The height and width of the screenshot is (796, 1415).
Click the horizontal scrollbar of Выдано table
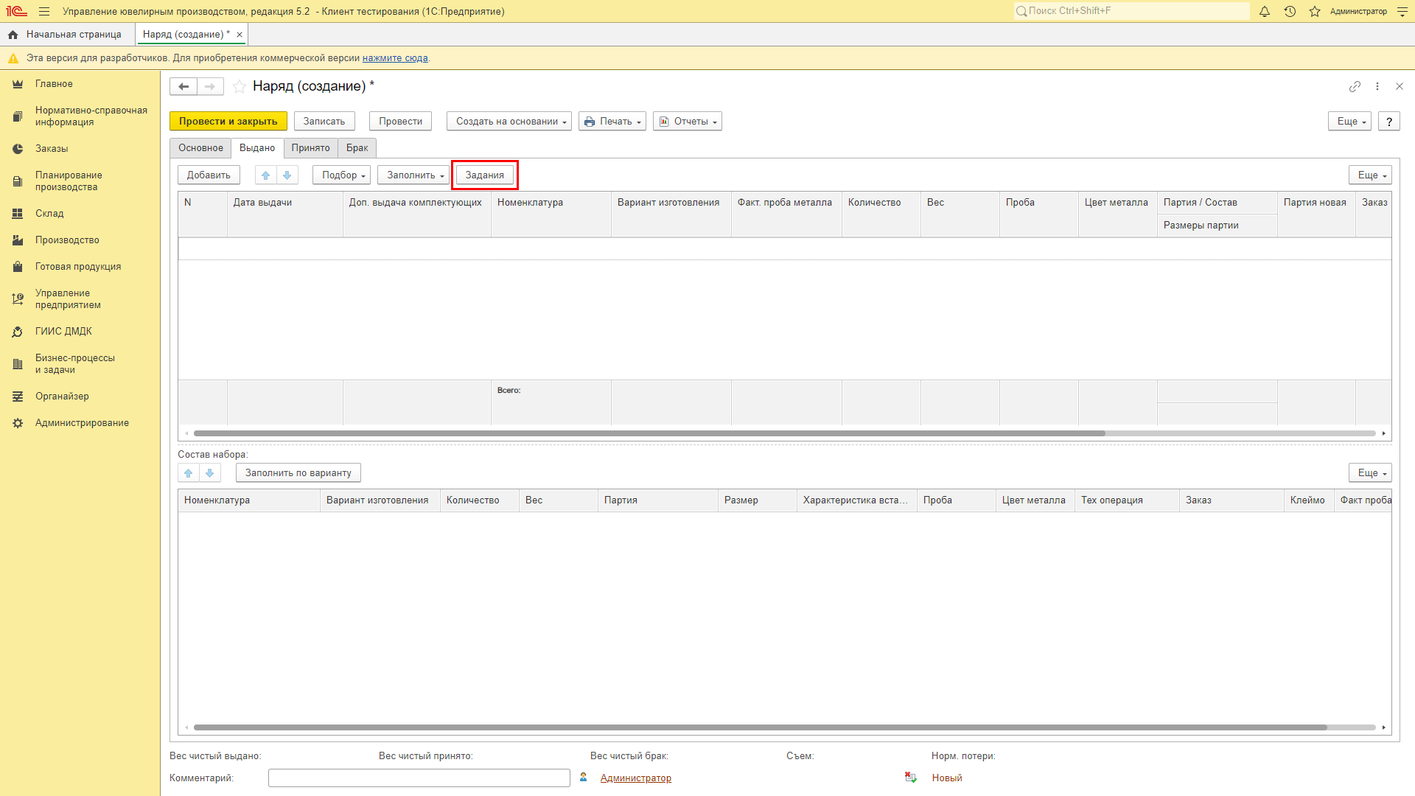649,433
